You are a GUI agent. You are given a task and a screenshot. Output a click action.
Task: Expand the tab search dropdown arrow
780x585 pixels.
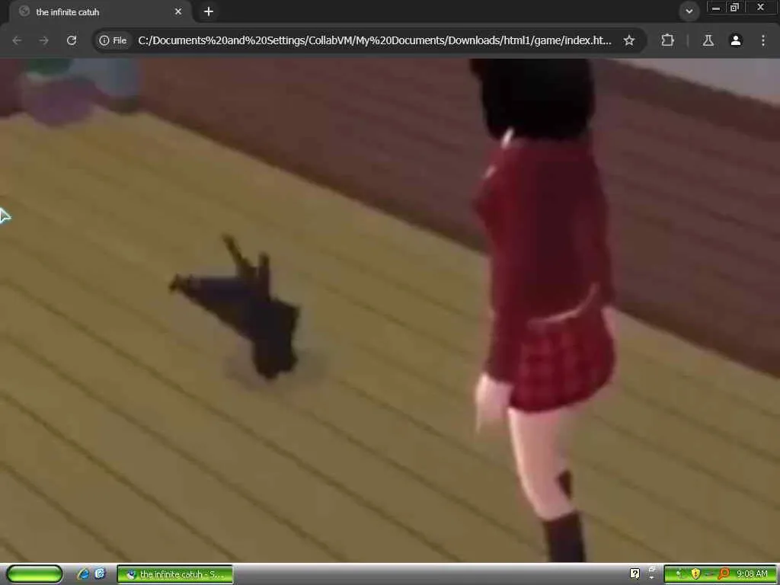(x=689, y=11)
